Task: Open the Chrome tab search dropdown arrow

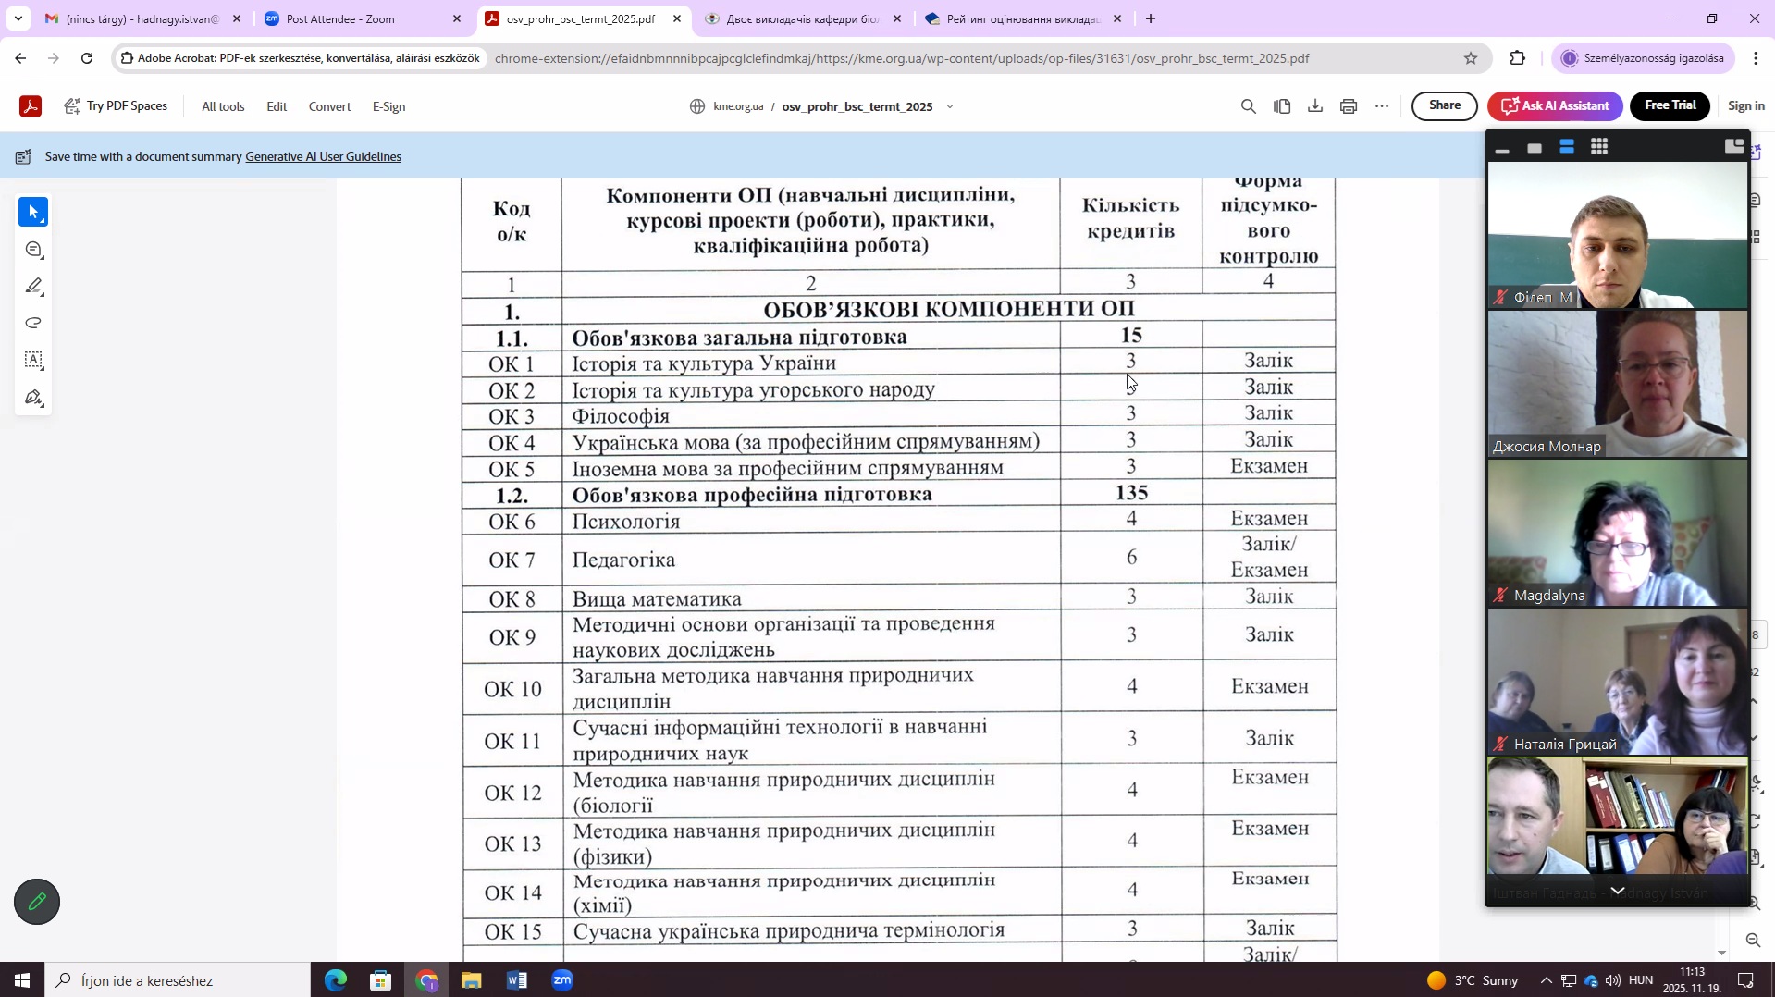Action: pyautogui.click(x=18, y=18)
